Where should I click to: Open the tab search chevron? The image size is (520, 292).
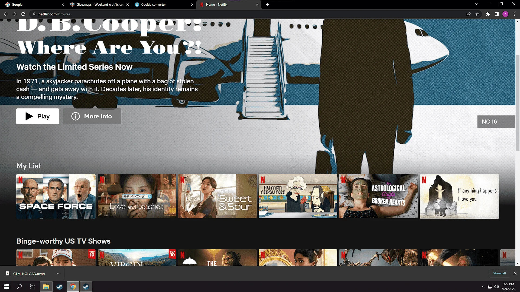coord(476,4)
